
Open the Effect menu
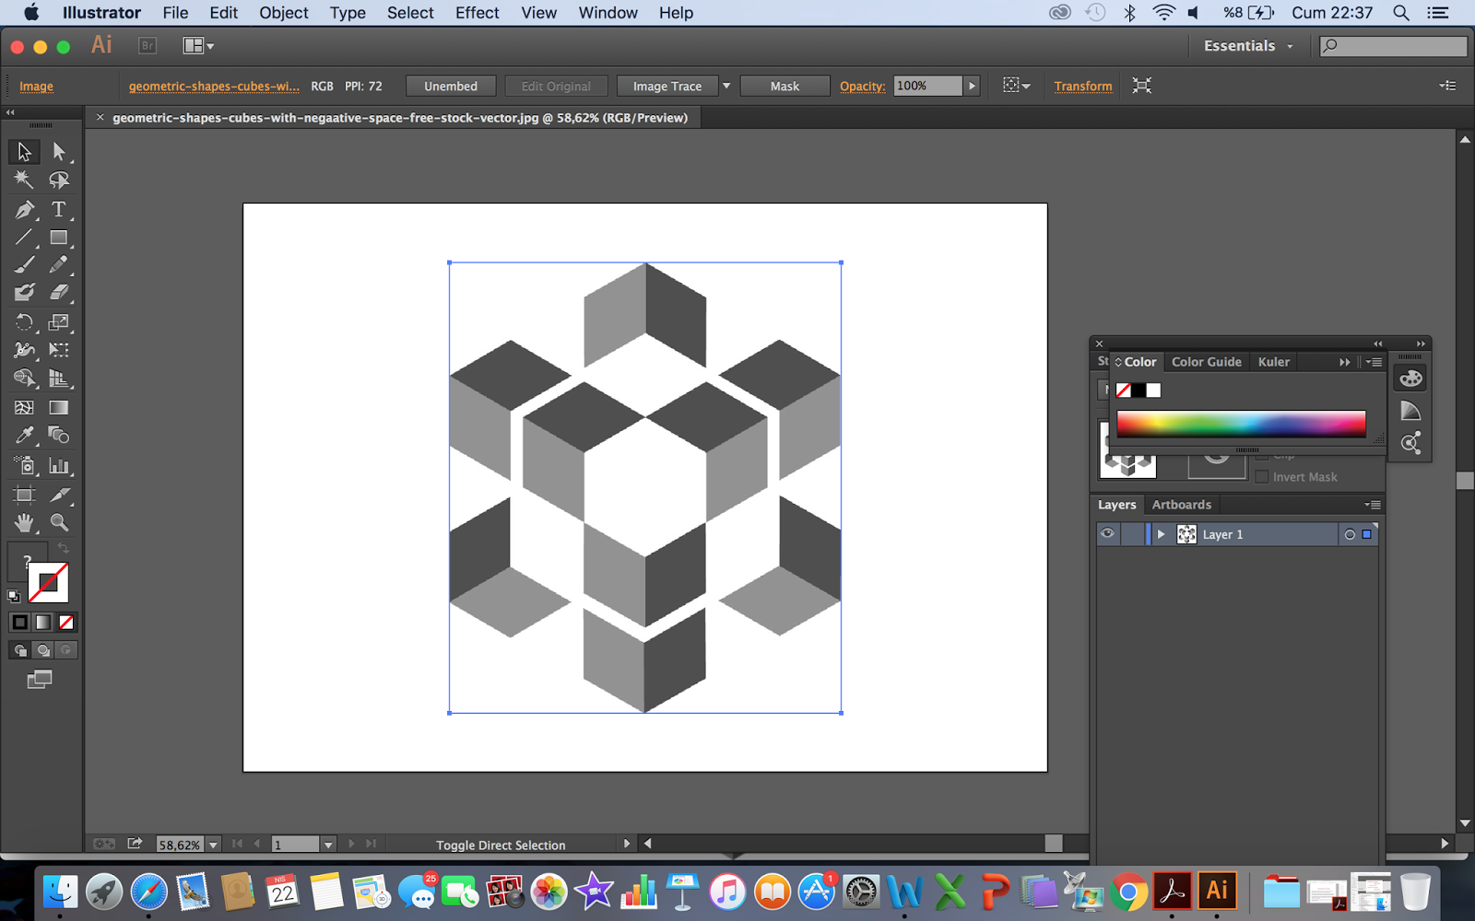[x=477, y=13]
